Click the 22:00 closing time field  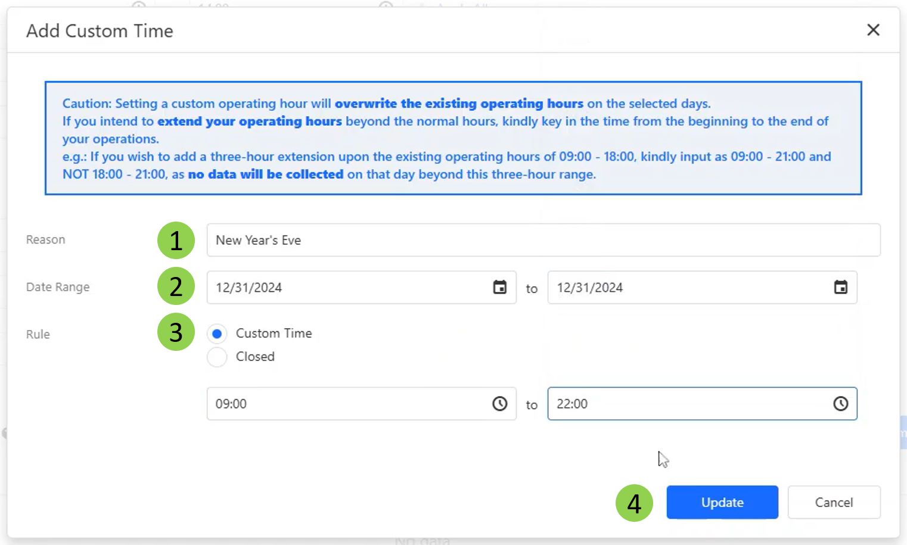coord(685,404)
